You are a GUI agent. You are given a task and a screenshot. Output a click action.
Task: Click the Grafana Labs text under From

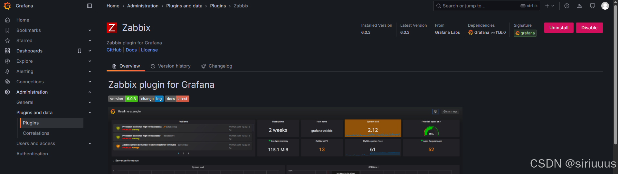[447, 32]
